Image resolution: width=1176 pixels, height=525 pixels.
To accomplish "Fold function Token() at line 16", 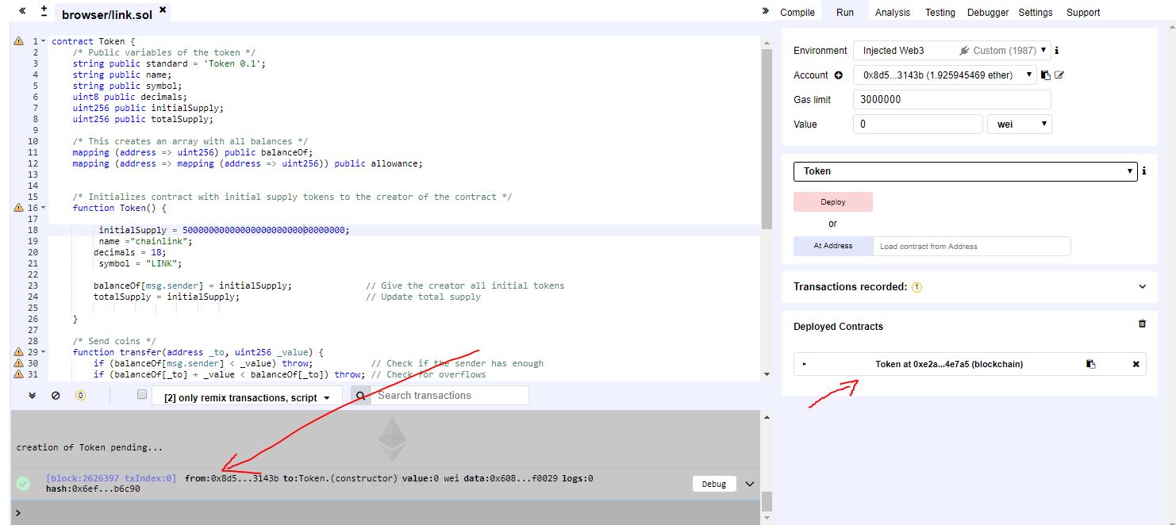I will (43, 208).
